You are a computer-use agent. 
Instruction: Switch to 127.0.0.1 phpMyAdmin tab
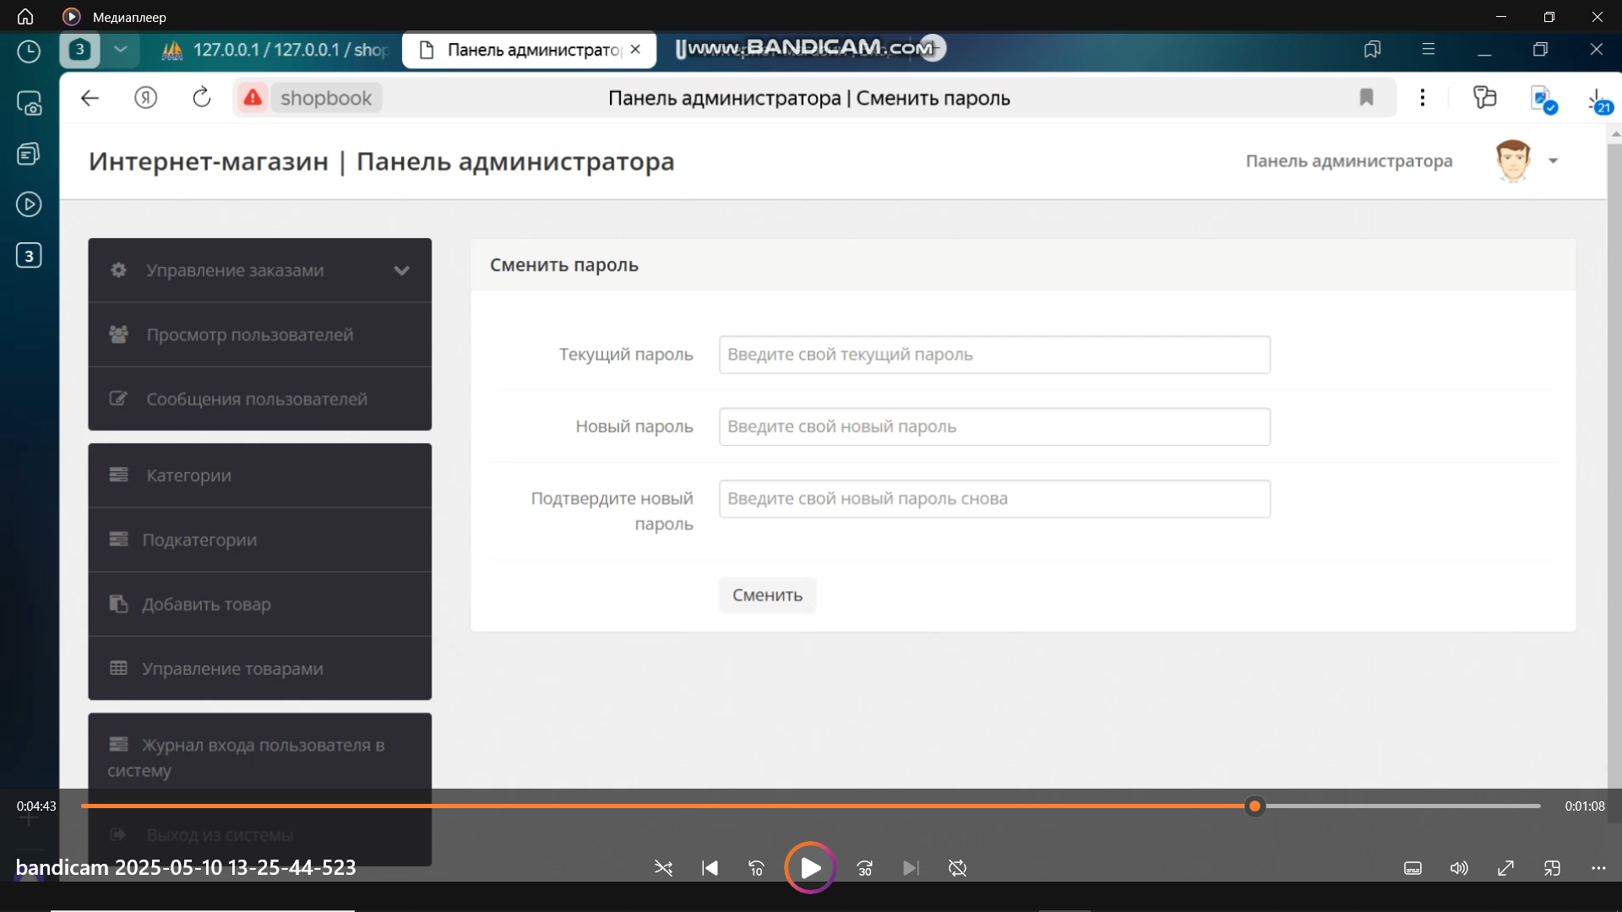pos(279,50)
